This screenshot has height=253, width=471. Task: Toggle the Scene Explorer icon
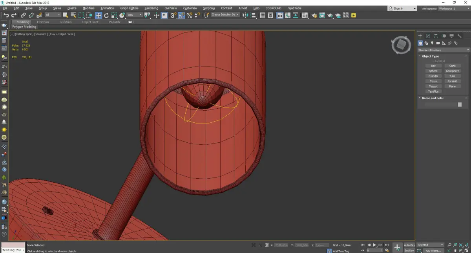click(262, 15)
